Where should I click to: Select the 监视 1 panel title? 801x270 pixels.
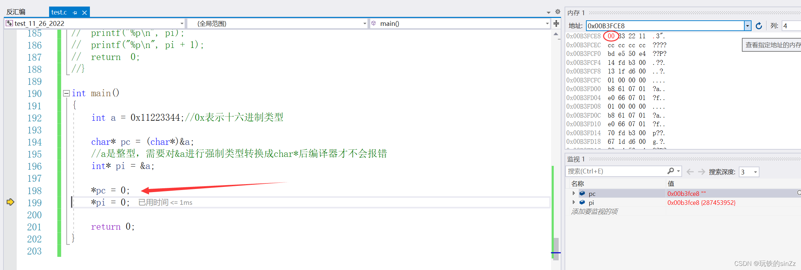(576, 159)
